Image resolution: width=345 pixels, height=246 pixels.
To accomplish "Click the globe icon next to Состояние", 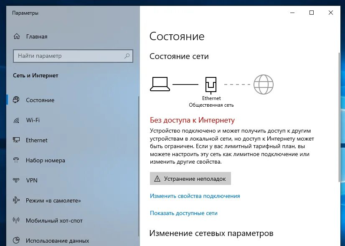I will (x=16, y=100).
